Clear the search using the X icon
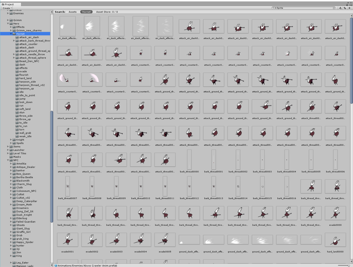This screenshot has width=353, height=267. pyautogui.click(x=334, y=8)
